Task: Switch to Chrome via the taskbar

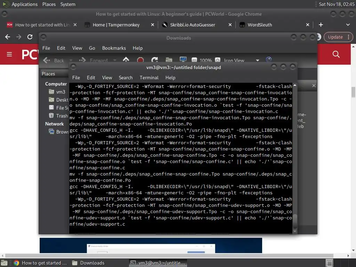Action: 40,263
